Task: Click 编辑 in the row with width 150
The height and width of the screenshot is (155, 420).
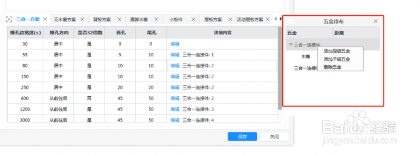Action: [175, 76]
